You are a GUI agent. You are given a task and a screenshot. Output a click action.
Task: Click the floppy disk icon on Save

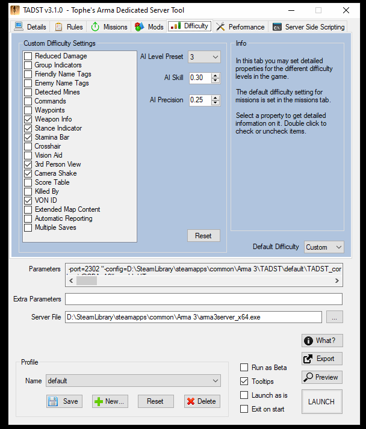point(53,401)
